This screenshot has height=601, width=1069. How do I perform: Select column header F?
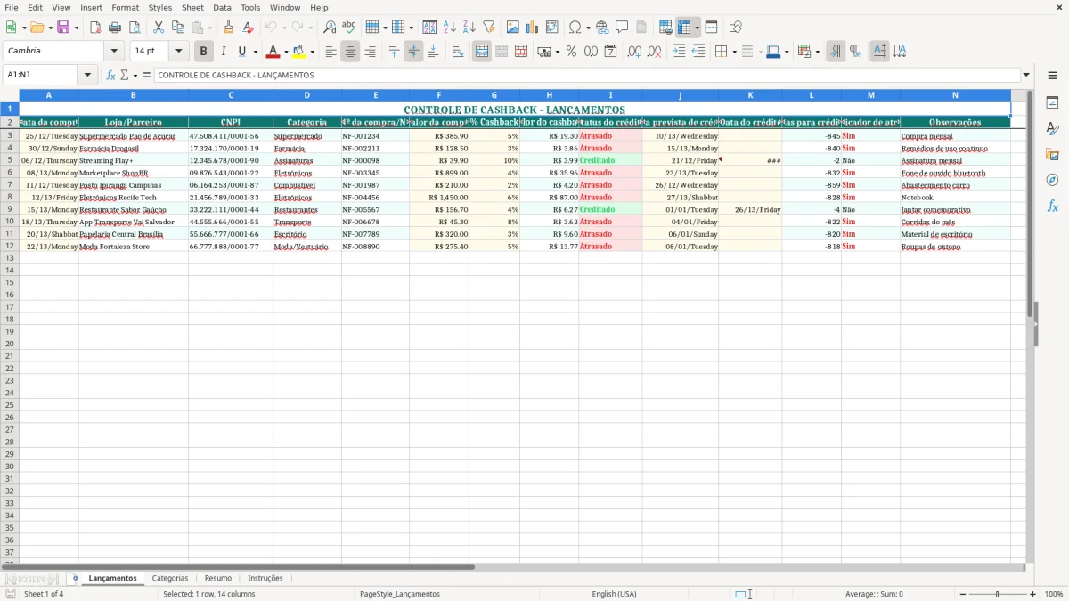(439, 95)
